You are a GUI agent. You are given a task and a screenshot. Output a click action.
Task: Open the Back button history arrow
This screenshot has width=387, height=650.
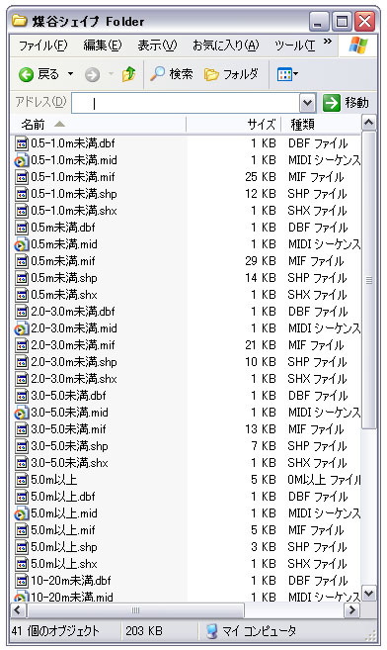(x=71, y=74)
